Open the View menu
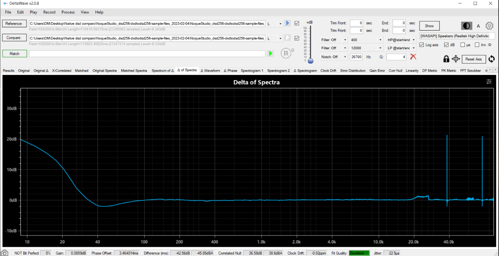The height and width of the screenshot is (256, 499). pyautogui.click(x=85, y=12)
